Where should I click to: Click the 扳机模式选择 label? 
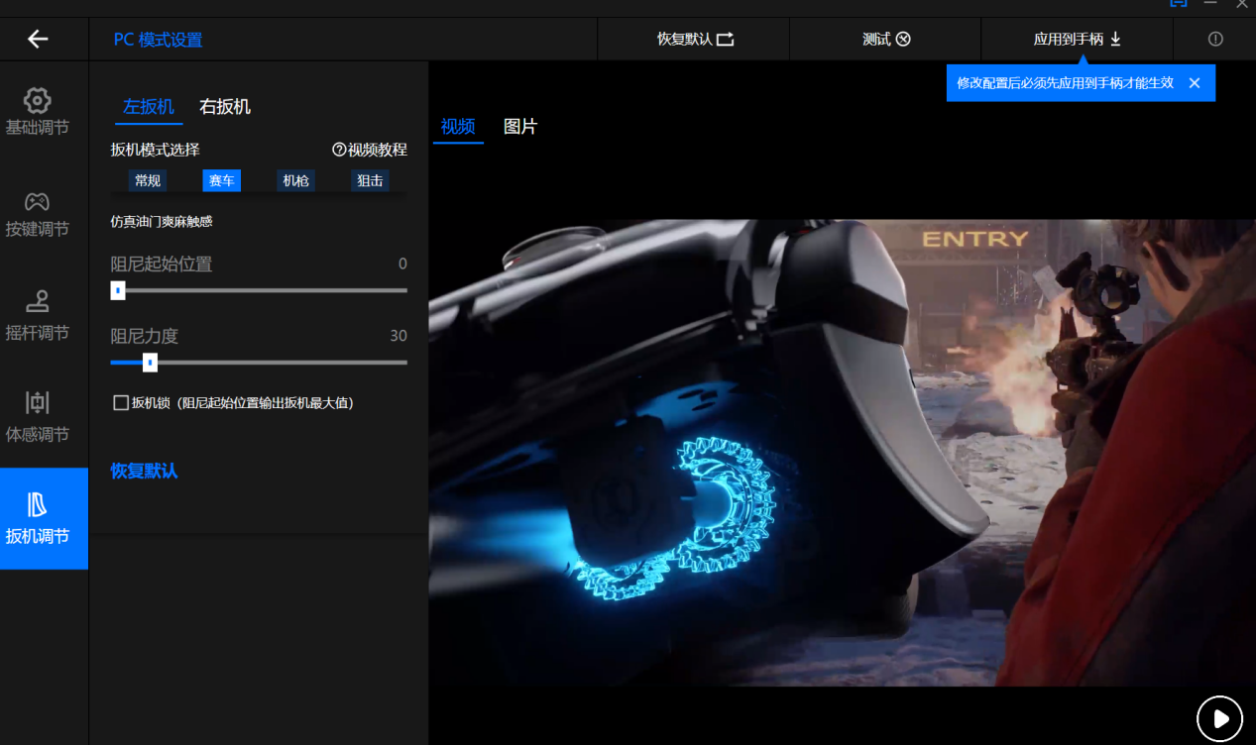(x=155, y=150)
